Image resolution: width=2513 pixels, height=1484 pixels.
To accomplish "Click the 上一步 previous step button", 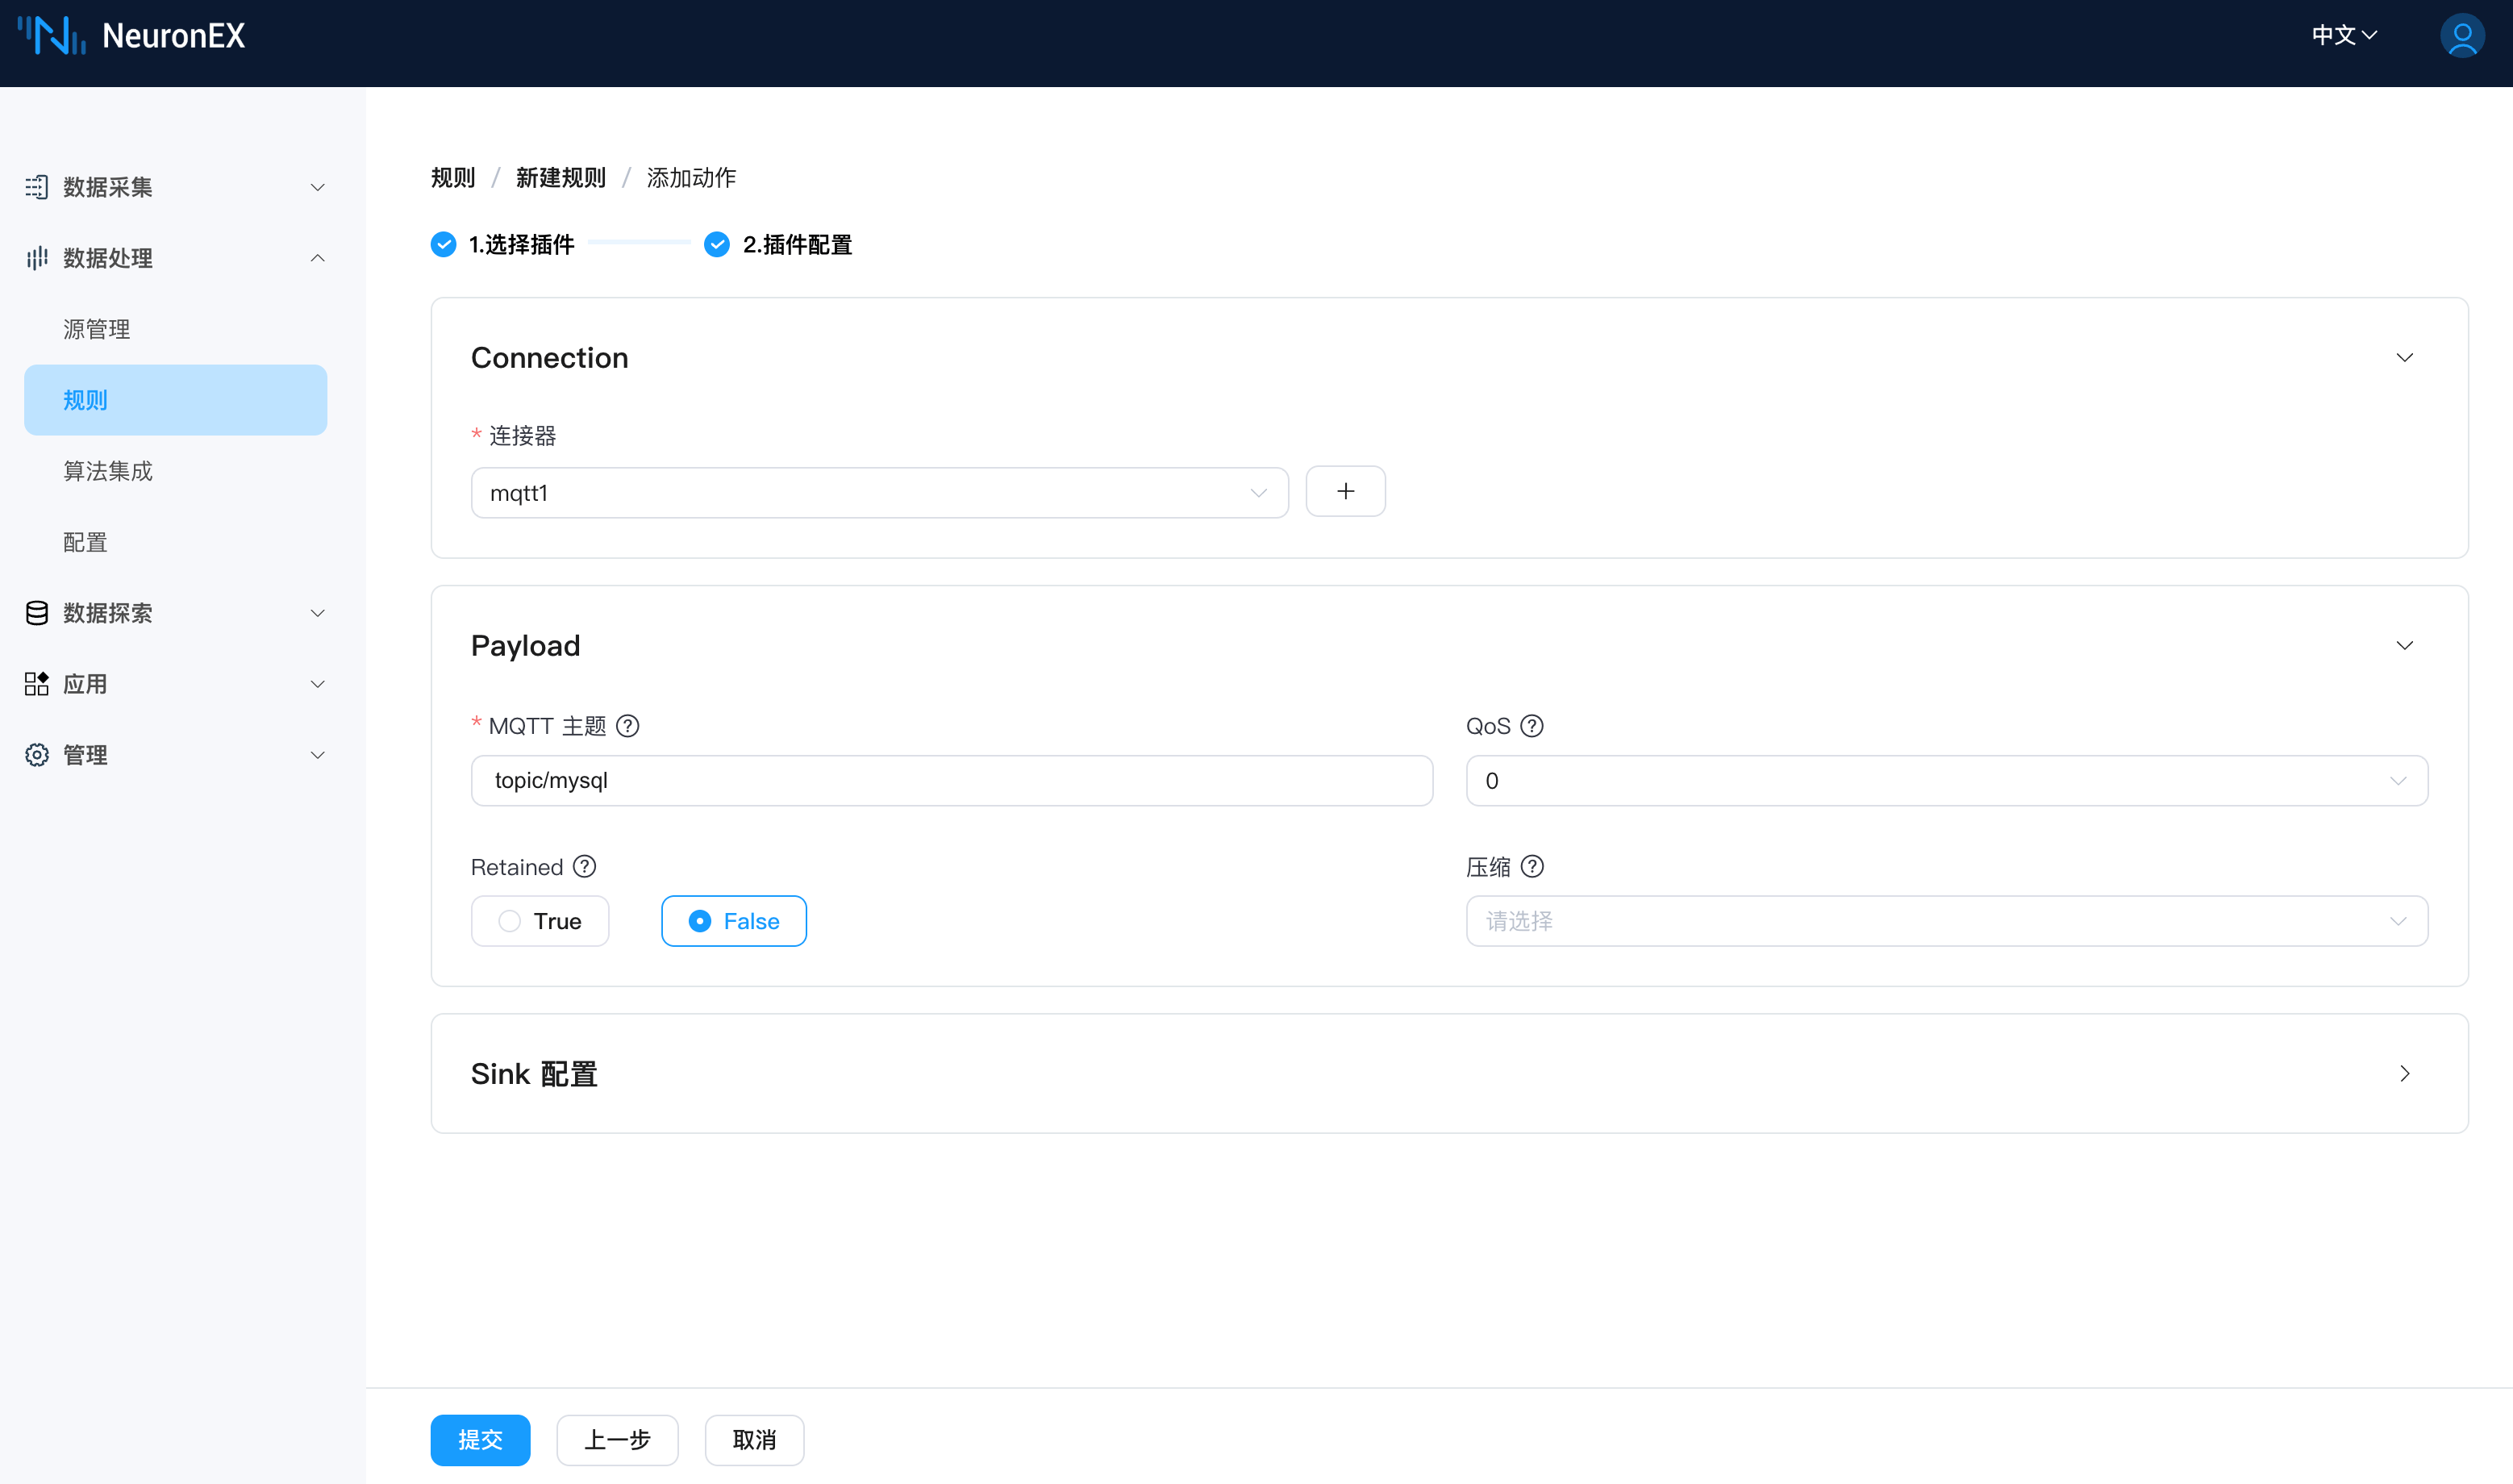I will [617, 1440].
